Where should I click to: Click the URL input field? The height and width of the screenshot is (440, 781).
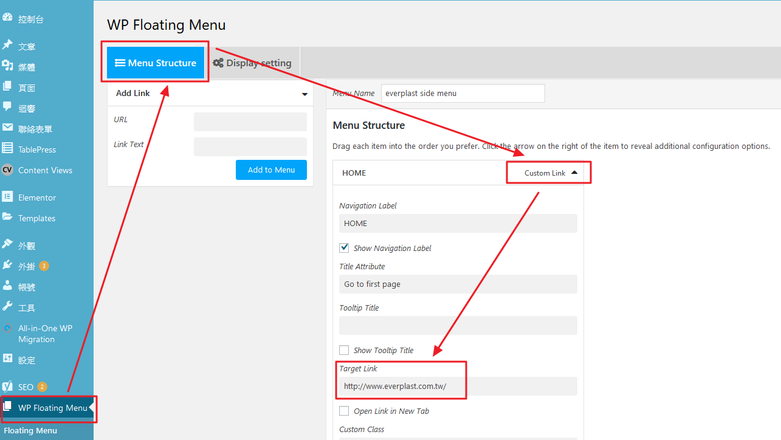coord(250,122)
